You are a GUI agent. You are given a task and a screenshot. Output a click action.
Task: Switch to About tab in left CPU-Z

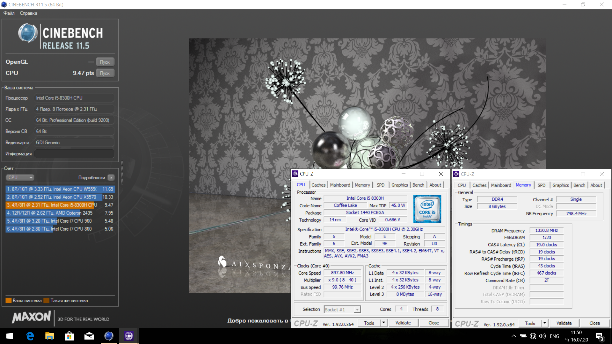tap(435, 185)
